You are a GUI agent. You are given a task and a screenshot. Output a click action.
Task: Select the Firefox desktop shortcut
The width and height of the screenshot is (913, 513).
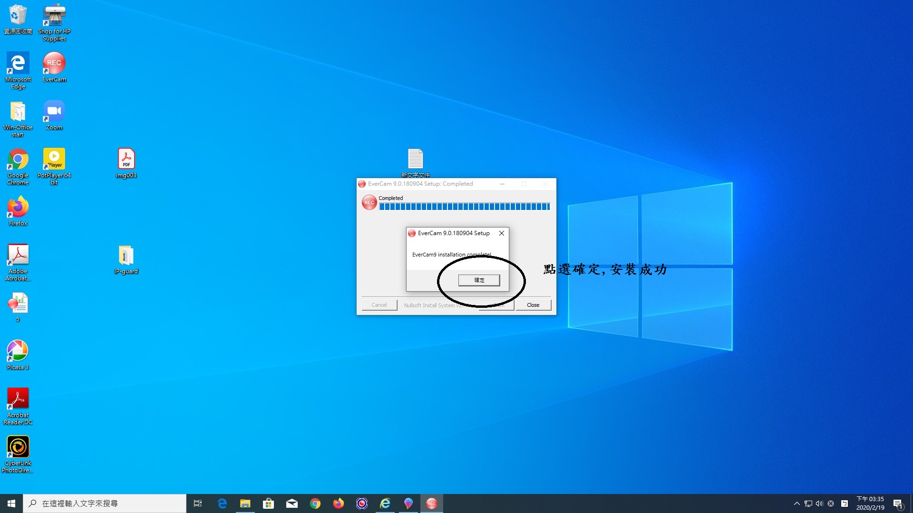coord(18,211)
